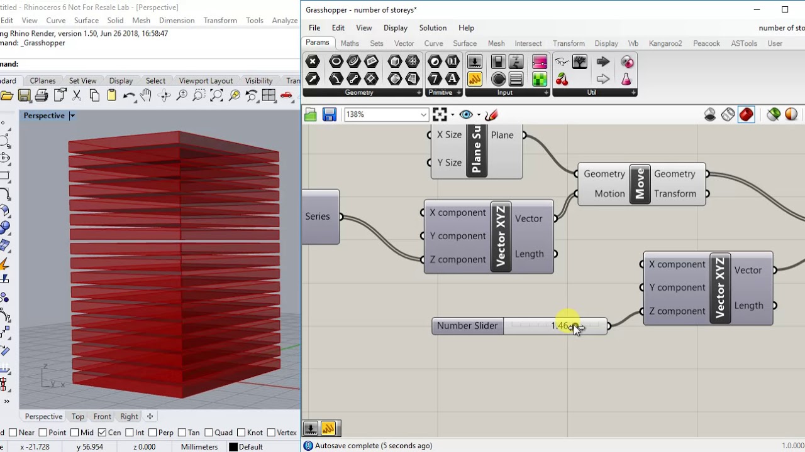
Task: Click Rhino Zoom Window magnifier icon
Action: click(199, 95)
